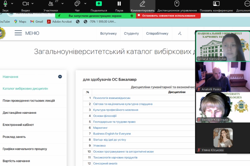Open the Участники participants panel

pos(51,4)
